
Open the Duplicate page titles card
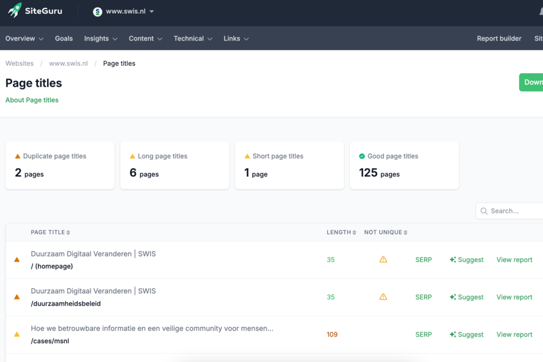tap(60, 165)
